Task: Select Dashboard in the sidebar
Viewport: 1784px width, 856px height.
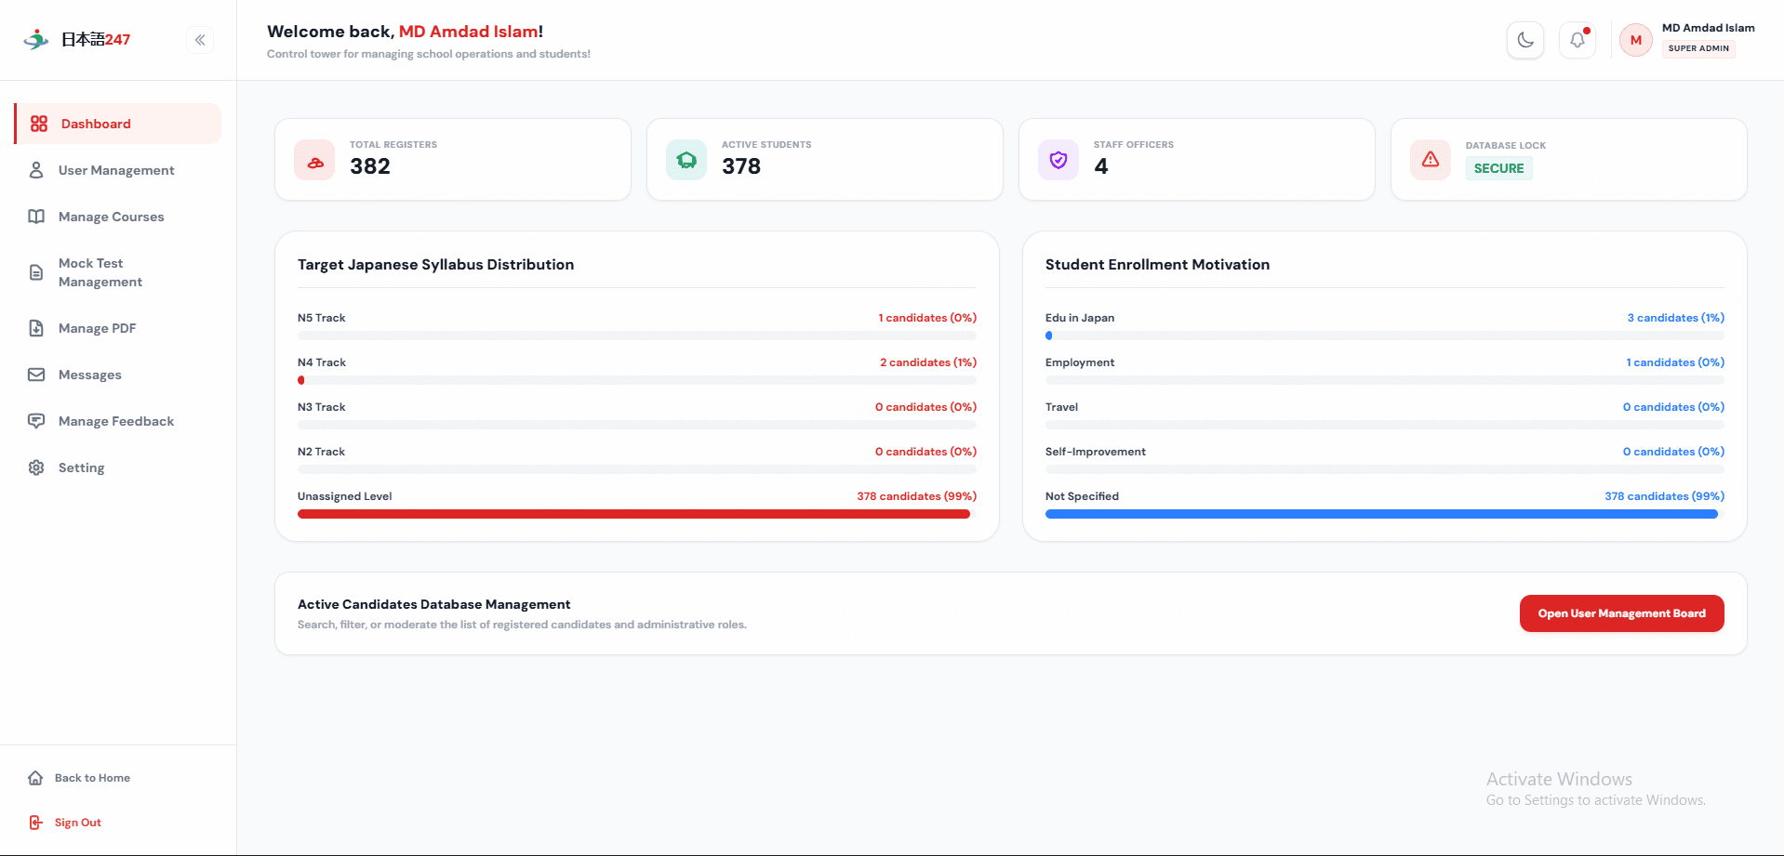Action: (118, 124)
